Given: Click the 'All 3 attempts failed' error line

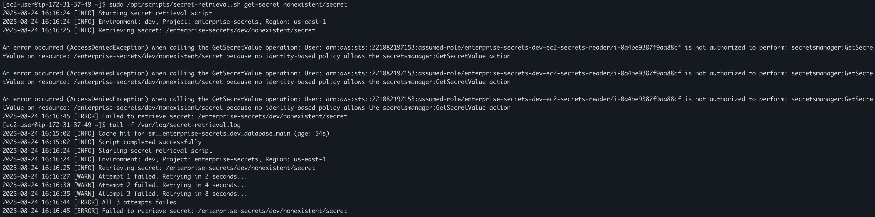Looking at the screenshot, I should (x=90, y=202).
